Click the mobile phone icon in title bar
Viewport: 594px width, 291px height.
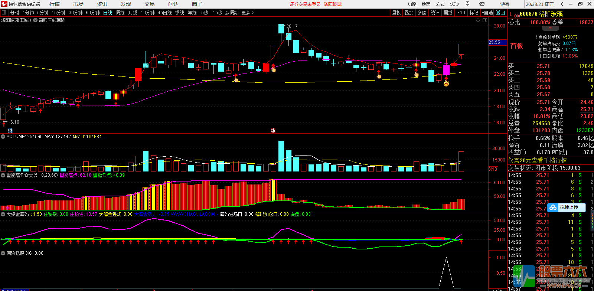(468, 4)
